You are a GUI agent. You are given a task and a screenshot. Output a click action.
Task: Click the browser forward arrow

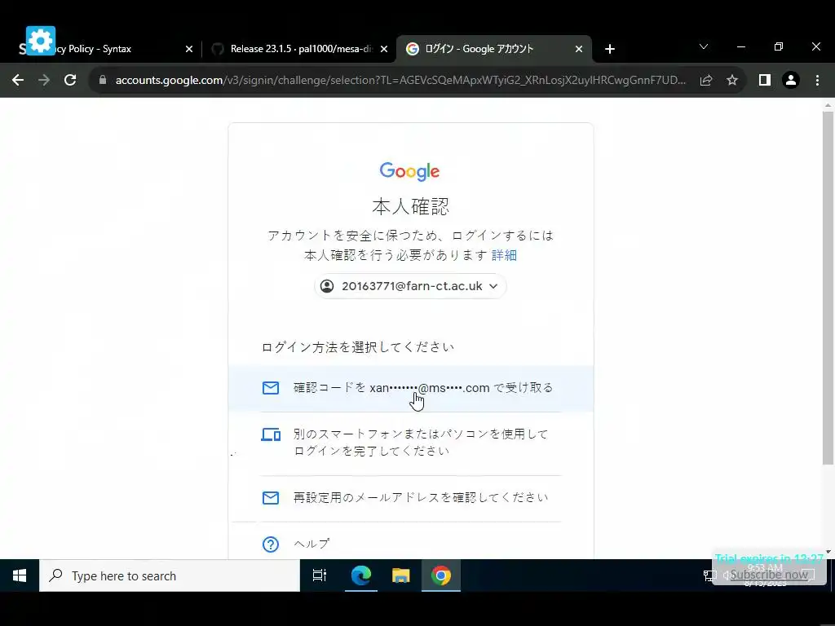coord(44,80)
